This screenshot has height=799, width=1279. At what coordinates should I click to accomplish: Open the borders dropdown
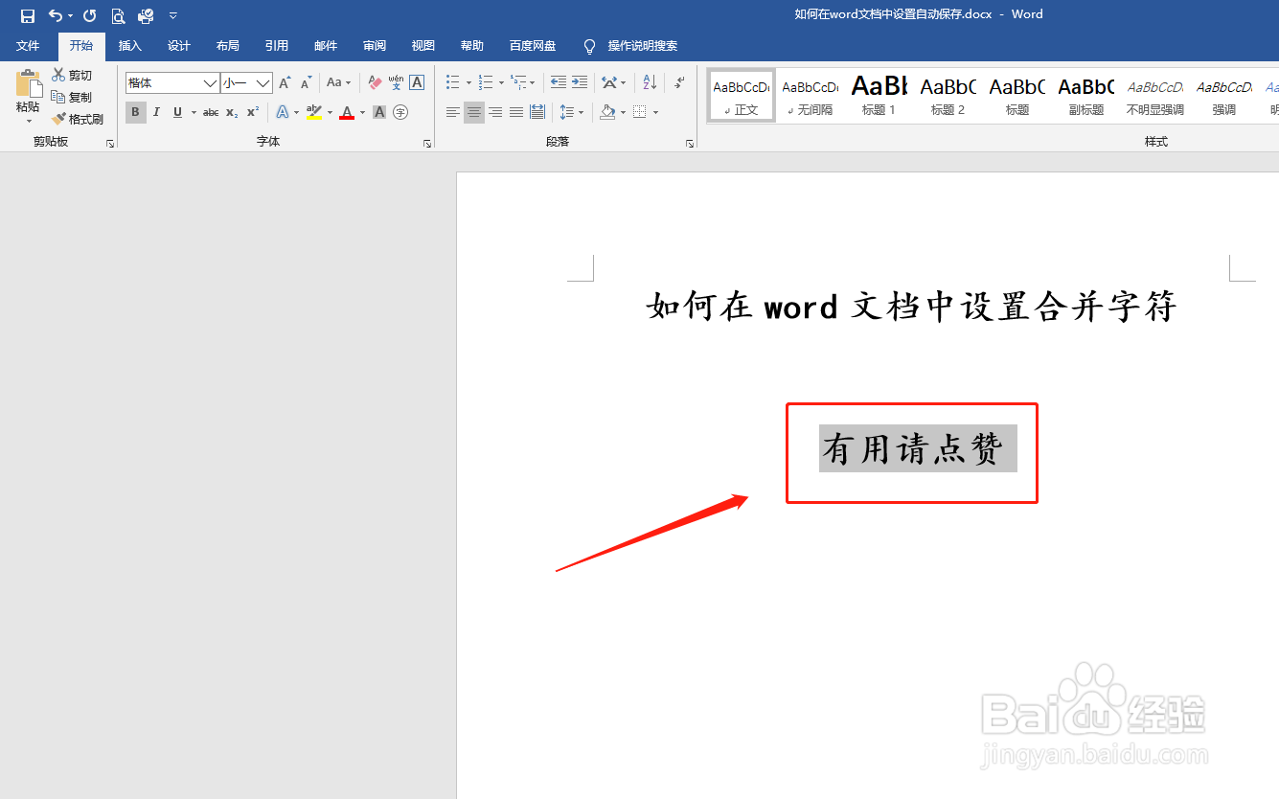(655, 112)
